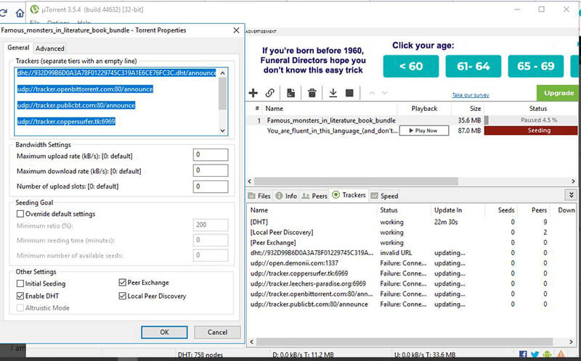
Task: Select You_are_fluent_in_this_language torrent row
Action: pyautogui.click(x=412, y=130)
